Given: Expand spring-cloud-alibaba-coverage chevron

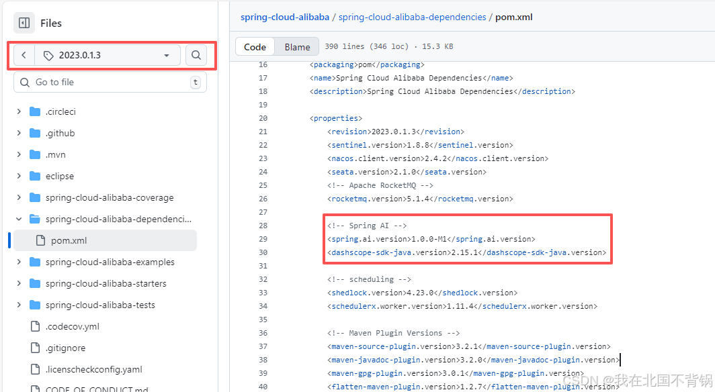Looking at the screenshot, I should (19, 197).
